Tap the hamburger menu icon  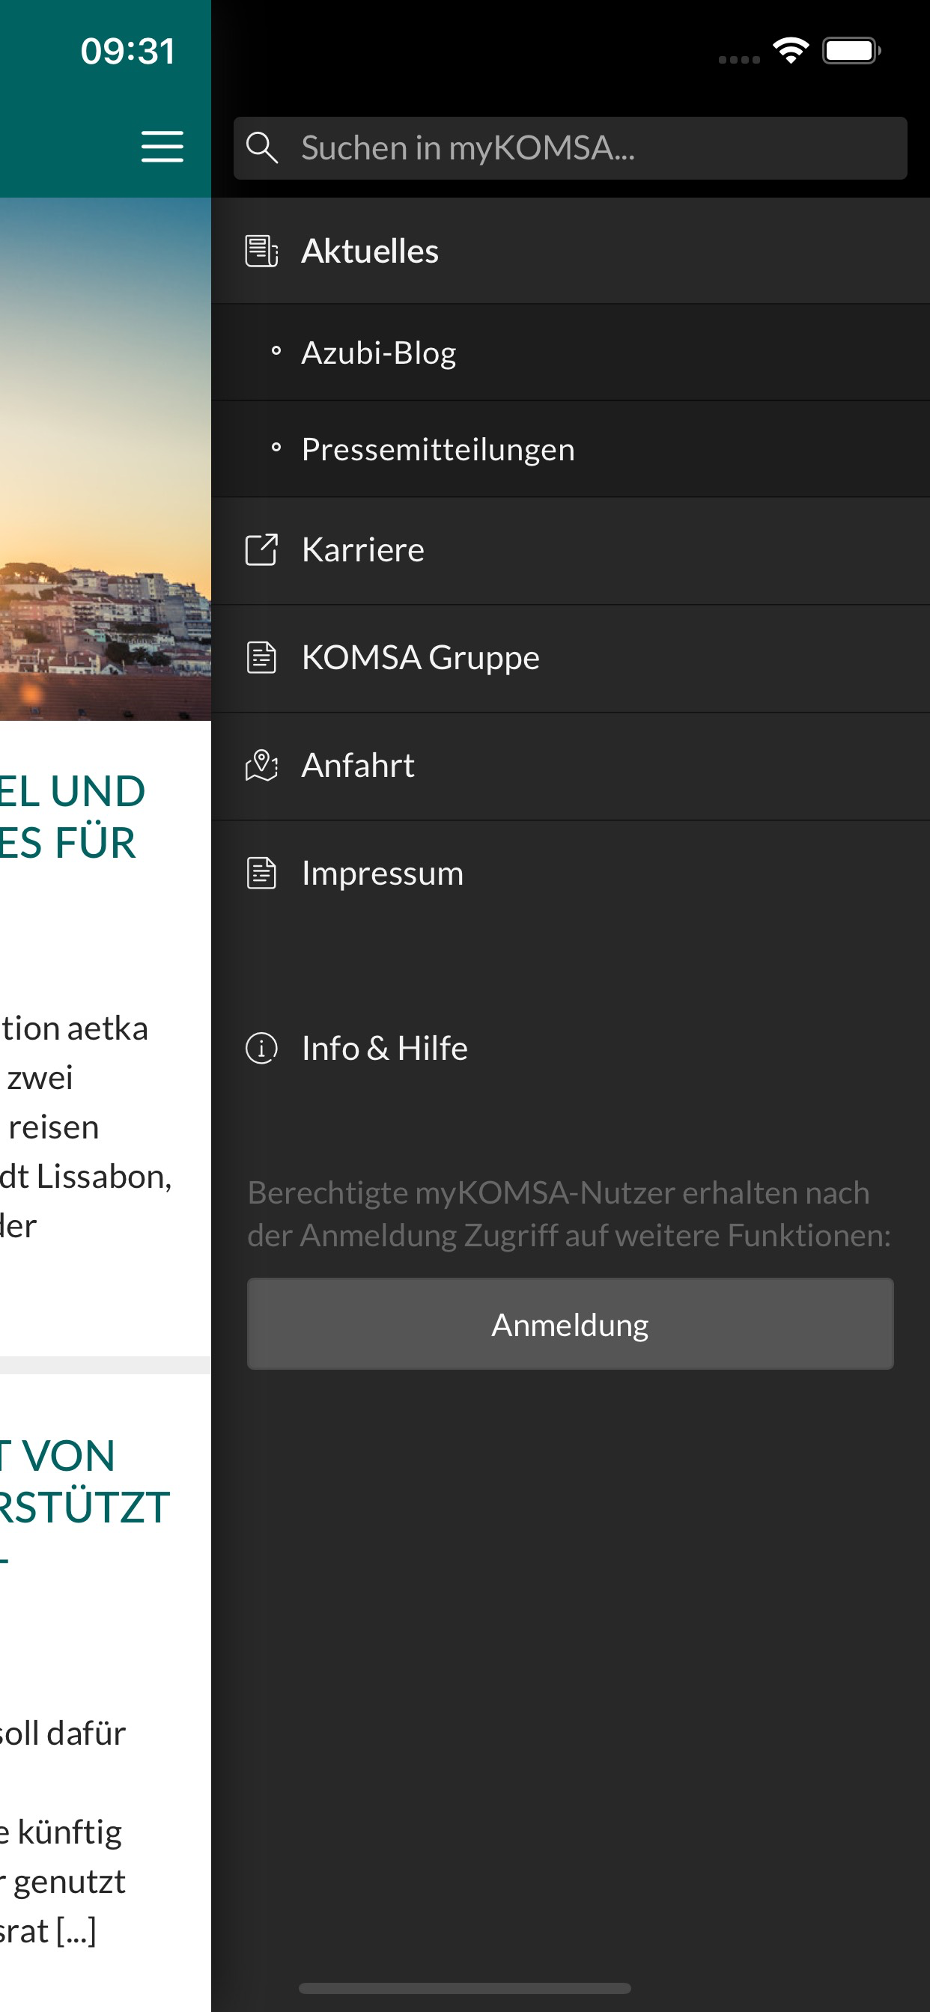(162, 147)
